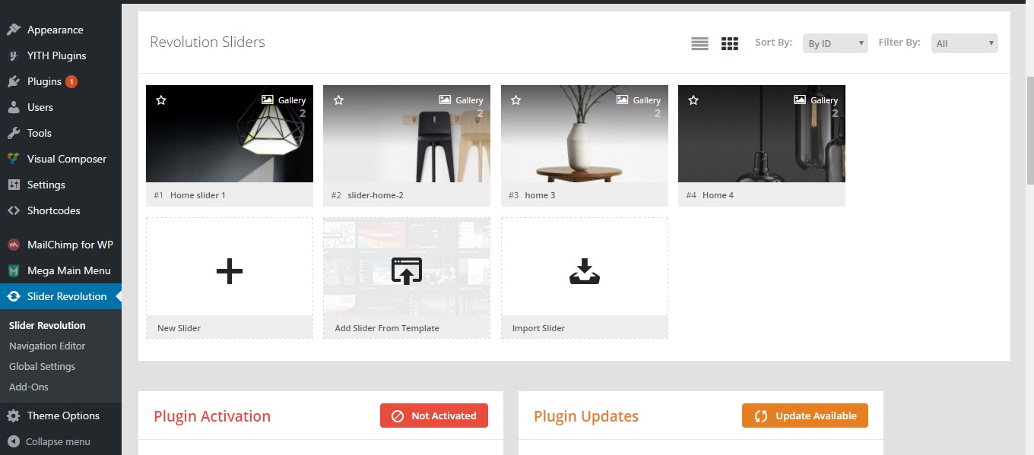This screenshot has height=455, width=1034.
Task: Mark Home 4 slider as favorite
Action: pos(693,99)
